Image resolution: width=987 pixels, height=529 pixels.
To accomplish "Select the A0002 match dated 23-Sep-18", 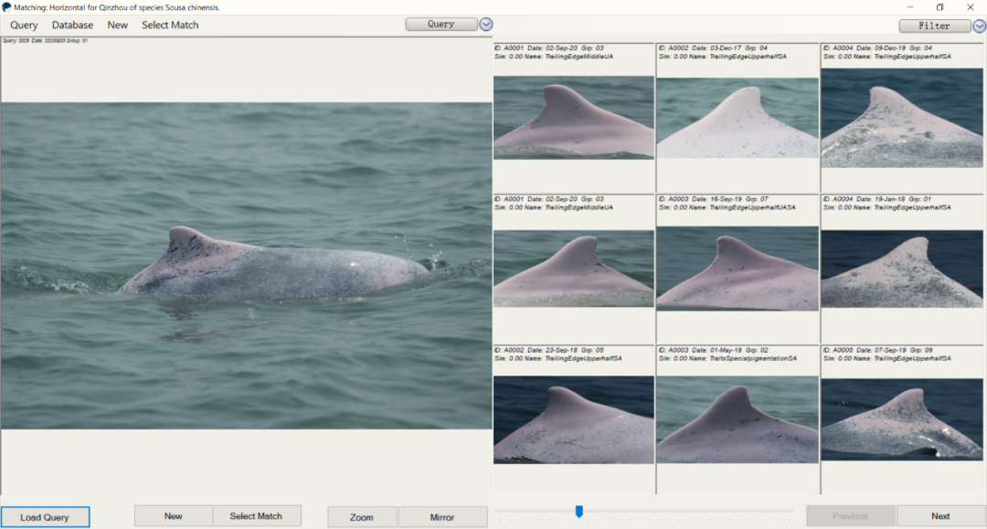I will [574, 419].
